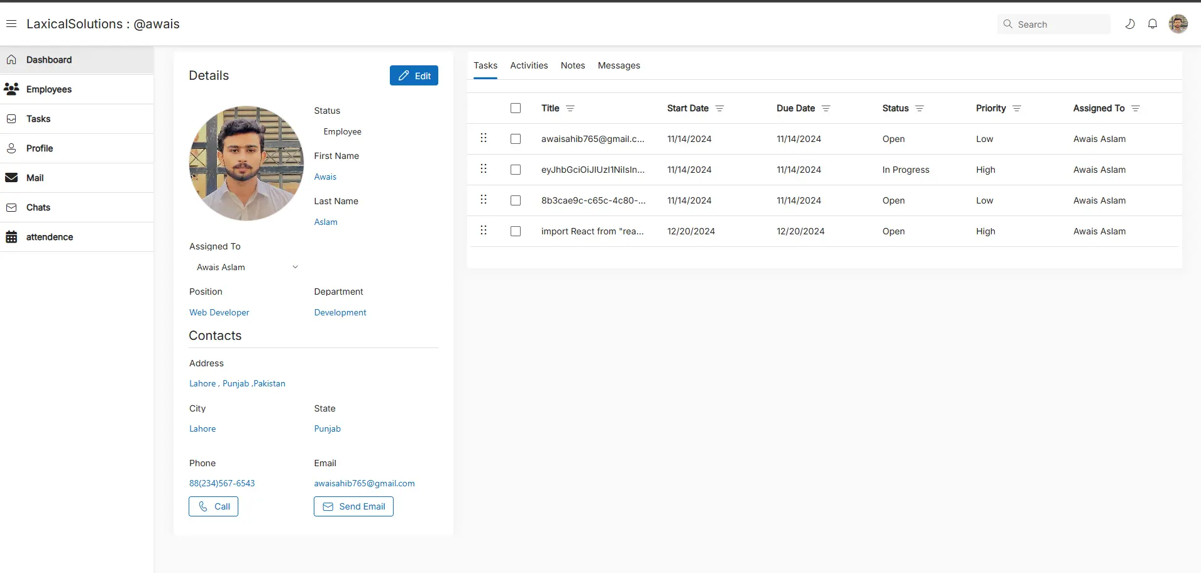The height and width of the screenshot is (573, 1201).
Task: Click the profile avatar in the top bar
Action: coord(1179,24)
